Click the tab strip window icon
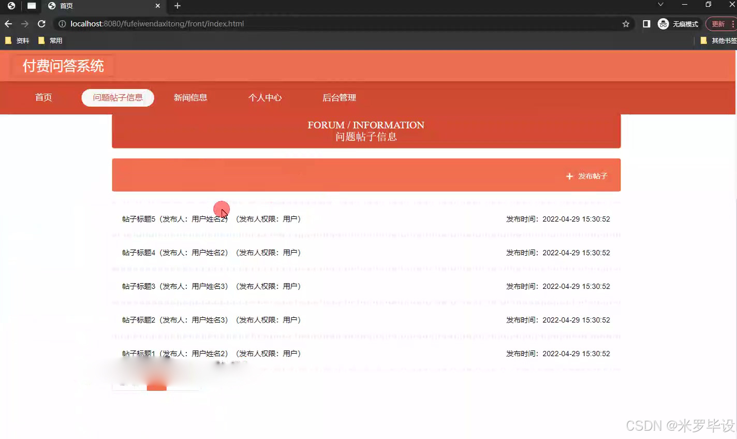 (x=32, y=6)
